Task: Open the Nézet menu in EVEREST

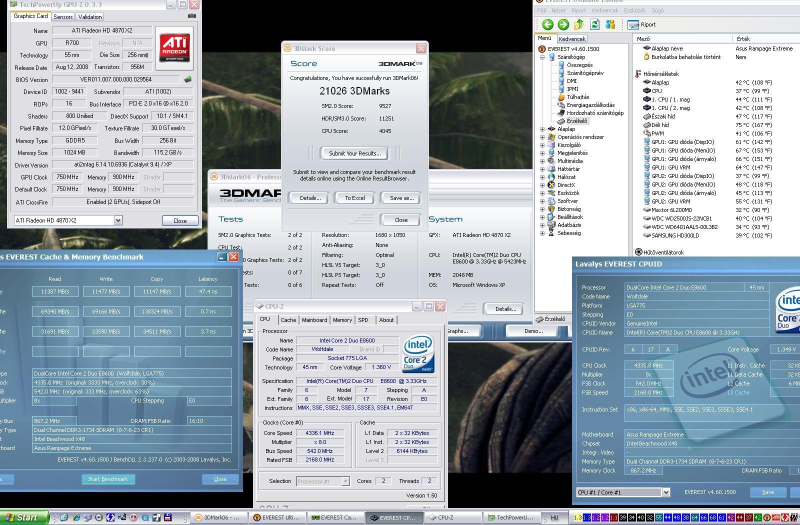Action: [558, 10]
